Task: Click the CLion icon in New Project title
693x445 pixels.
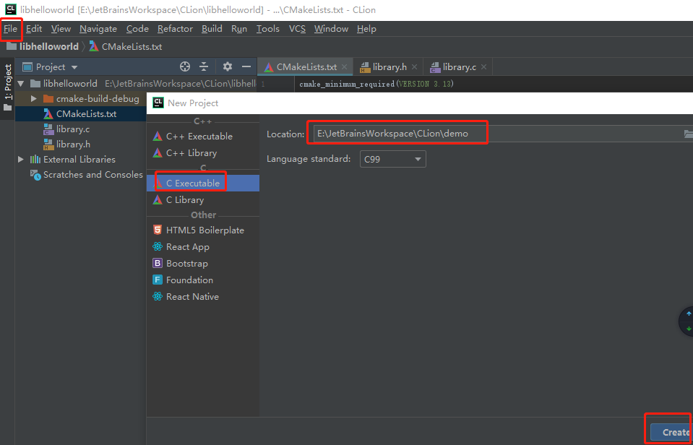Action: [158, 103]
